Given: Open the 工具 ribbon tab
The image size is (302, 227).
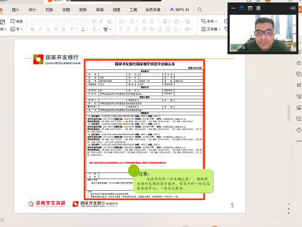Looking at the screenshot, I should (x=133, y=10).
